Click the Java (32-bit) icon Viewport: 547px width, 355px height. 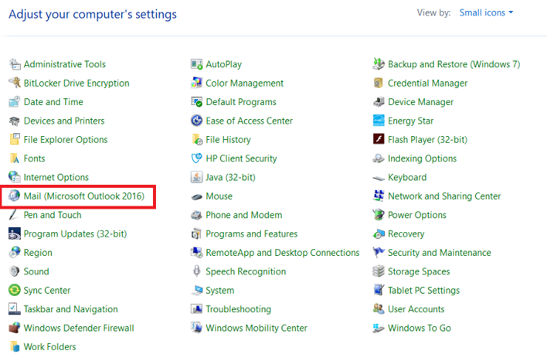(197, 177)
